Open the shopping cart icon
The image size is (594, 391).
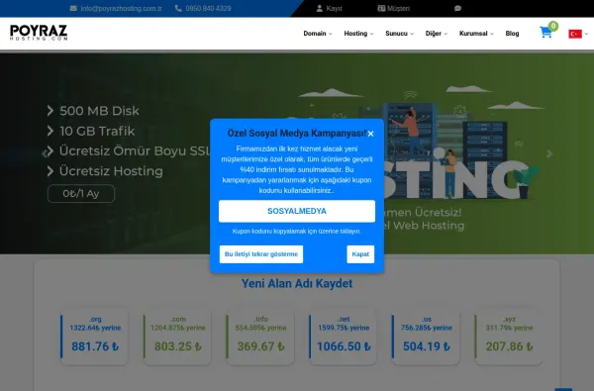click(x=545, y=33)
